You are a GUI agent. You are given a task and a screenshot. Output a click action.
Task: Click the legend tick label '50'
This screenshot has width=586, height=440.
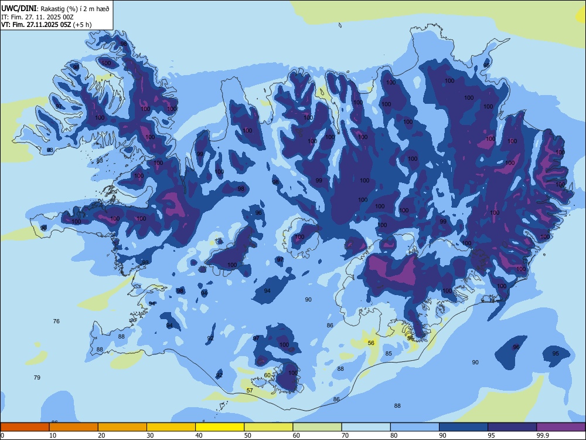[247, 435]
